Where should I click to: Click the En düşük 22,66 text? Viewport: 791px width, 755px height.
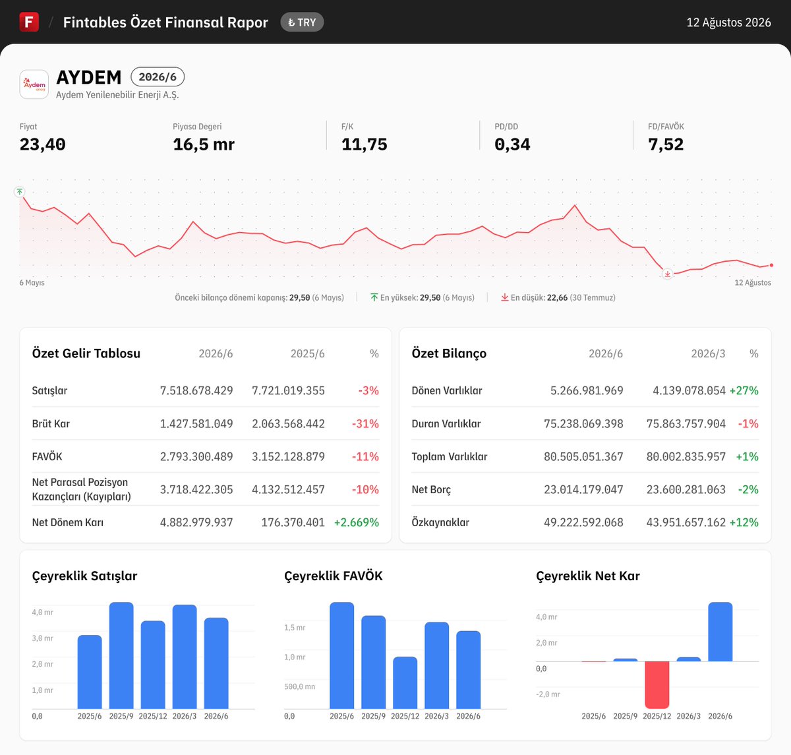[x=563, y=297]
